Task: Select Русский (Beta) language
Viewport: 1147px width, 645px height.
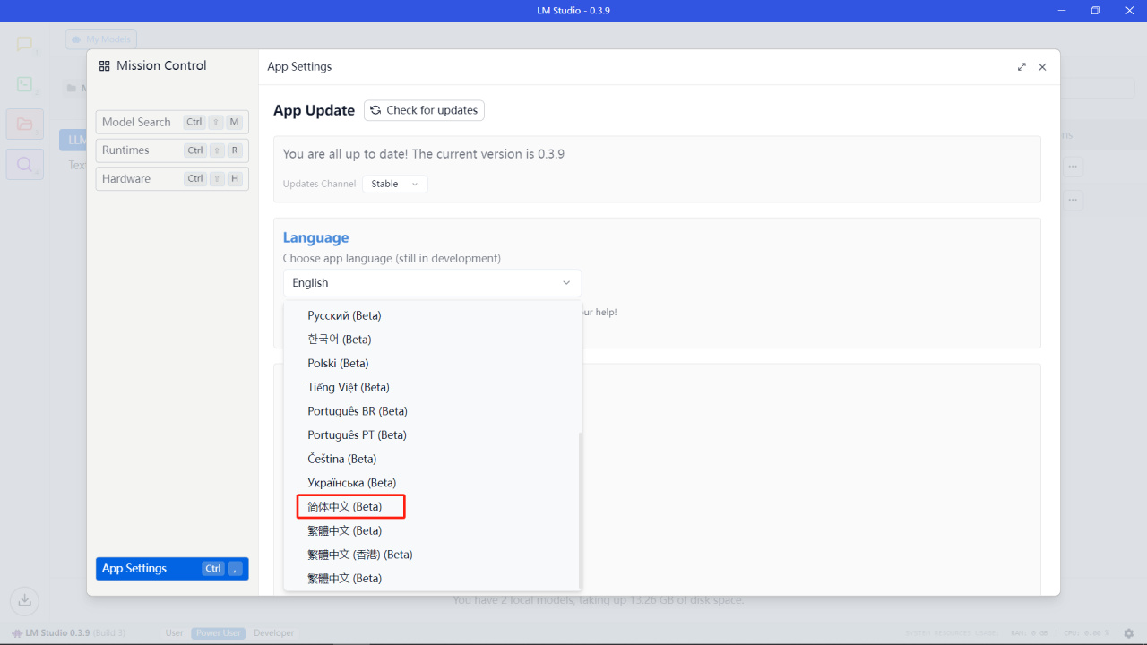Action: (432, 315)
